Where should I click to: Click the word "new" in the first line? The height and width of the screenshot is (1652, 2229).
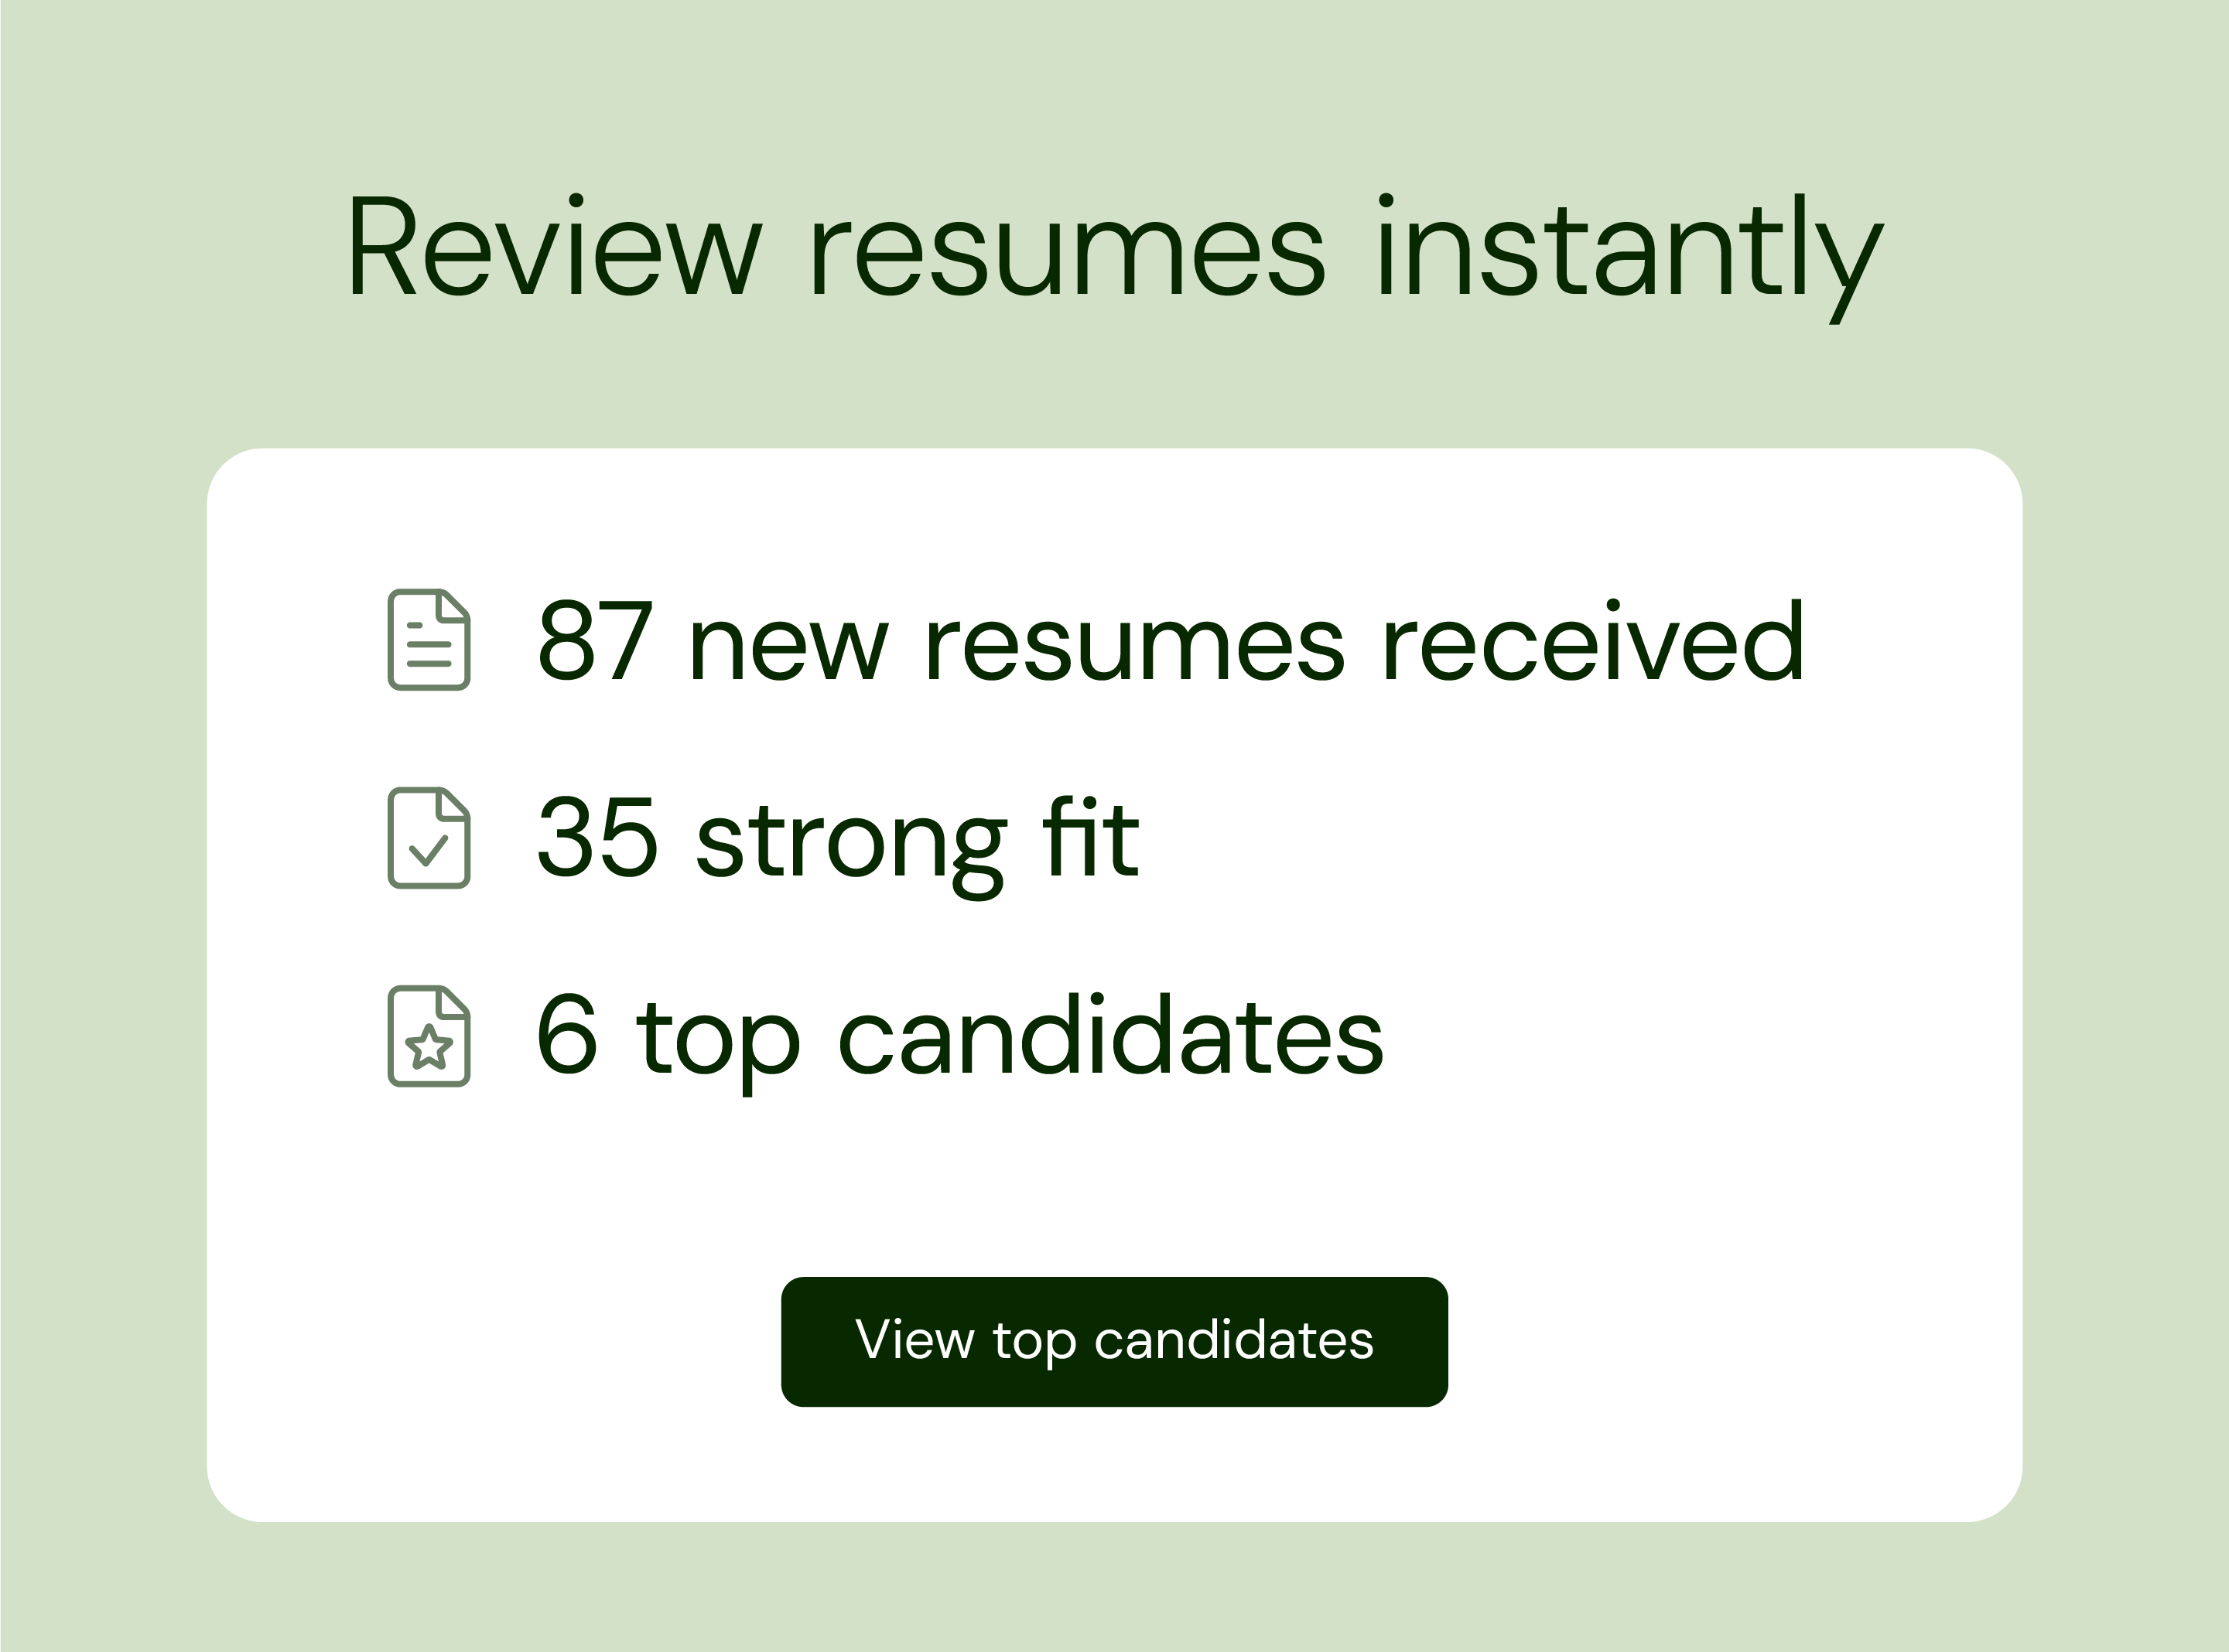tap(788, 648)
